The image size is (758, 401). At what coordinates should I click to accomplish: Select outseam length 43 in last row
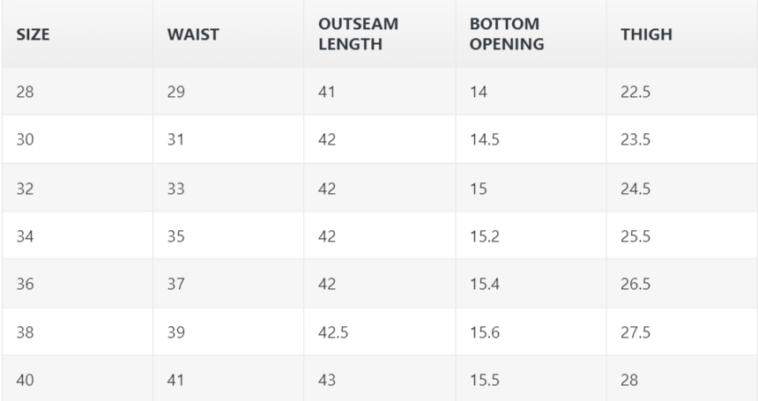pyautogui.click(x=327, y=380)
